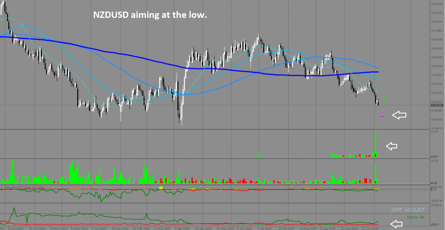Click the current price label on the price axis

tap(436, 105)
